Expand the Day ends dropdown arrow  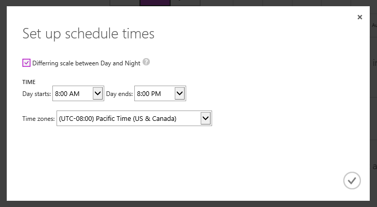pos(179,93)
